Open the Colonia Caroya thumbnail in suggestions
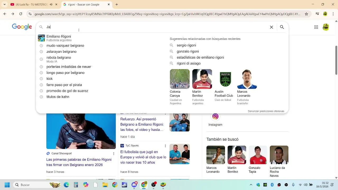 click(x=180, y=79)
